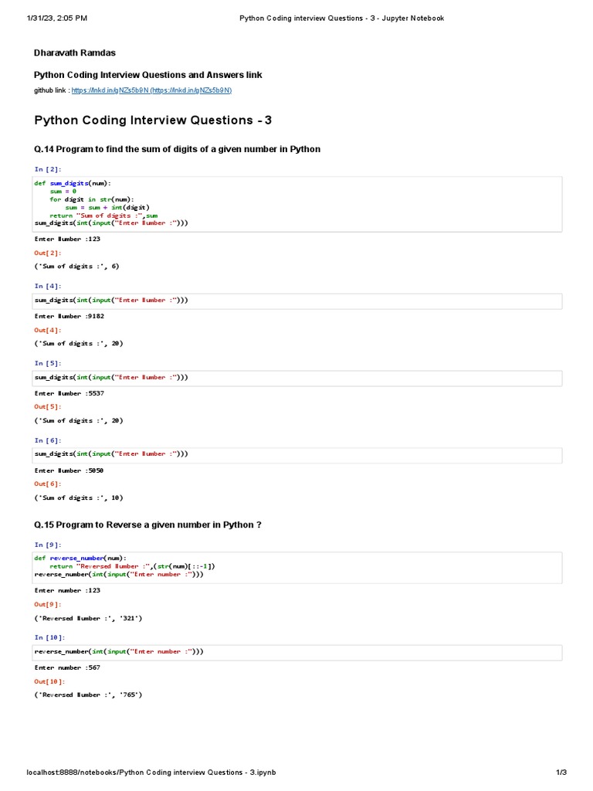Click the output showing 'Reversed Number', '321'
593x791 pixels.
tap(88, 618)
